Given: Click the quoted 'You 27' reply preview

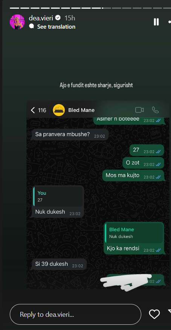Looking at the screenshot, I should pos(58,196).
